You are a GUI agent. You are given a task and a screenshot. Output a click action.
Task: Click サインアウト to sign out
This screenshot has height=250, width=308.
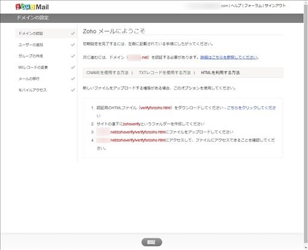[275, 5]
